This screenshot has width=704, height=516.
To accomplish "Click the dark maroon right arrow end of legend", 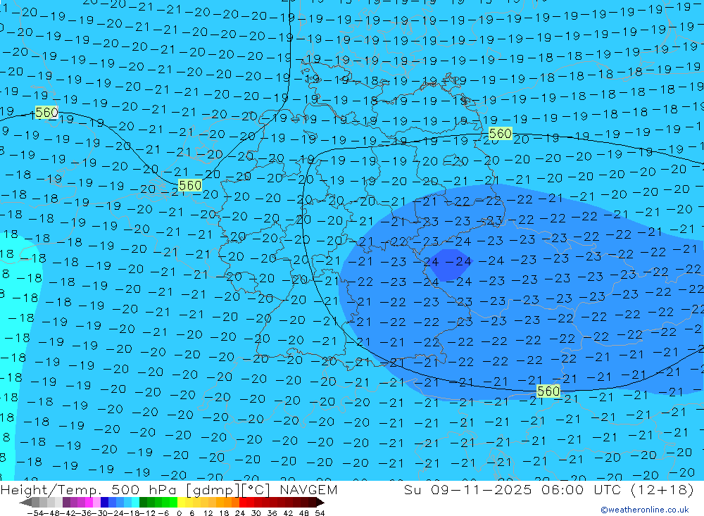I will pyautogui.click(x=320, y=503).
